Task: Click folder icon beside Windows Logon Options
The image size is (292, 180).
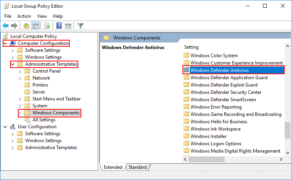Action: [186, 143]
